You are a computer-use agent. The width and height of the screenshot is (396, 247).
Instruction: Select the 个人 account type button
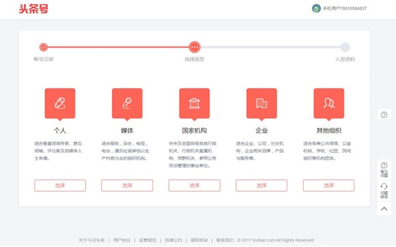pos(60,186)
